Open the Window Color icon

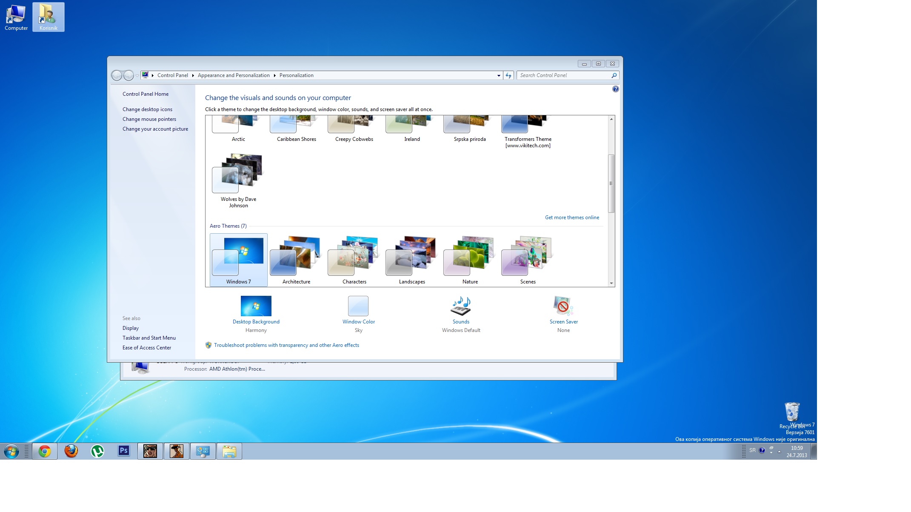click(358, 306)
